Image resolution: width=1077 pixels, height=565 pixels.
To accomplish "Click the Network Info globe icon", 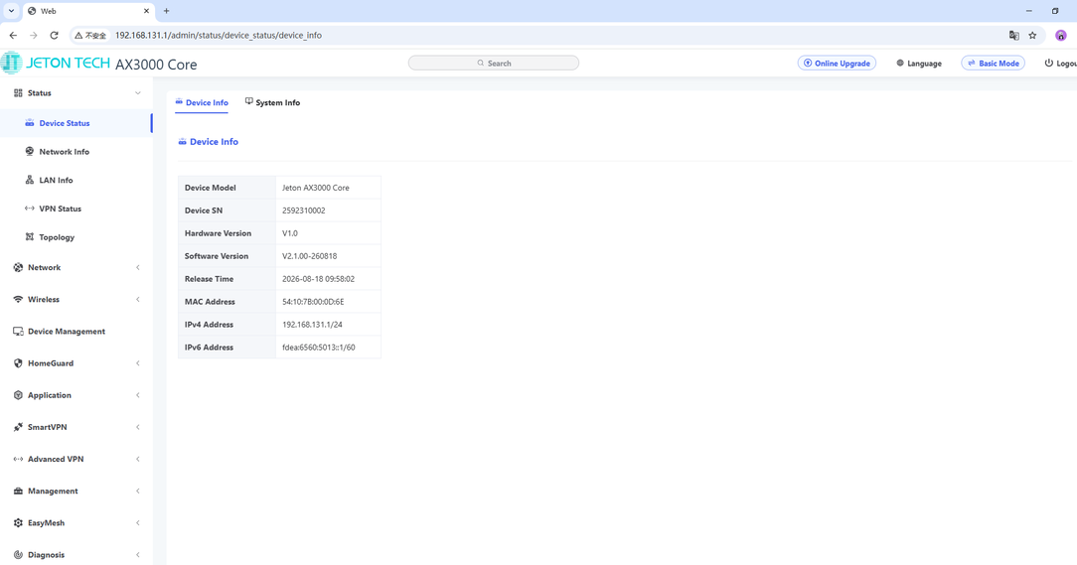I will pos(30,151).
